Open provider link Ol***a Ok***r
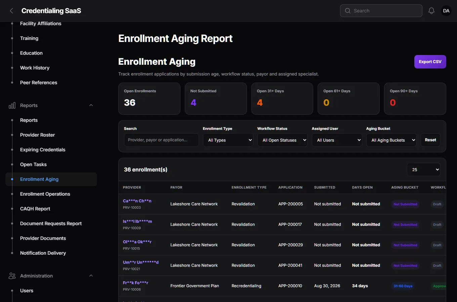Image resolution: width=457 pixels, height=302 pixels. (x=137, y=242)
